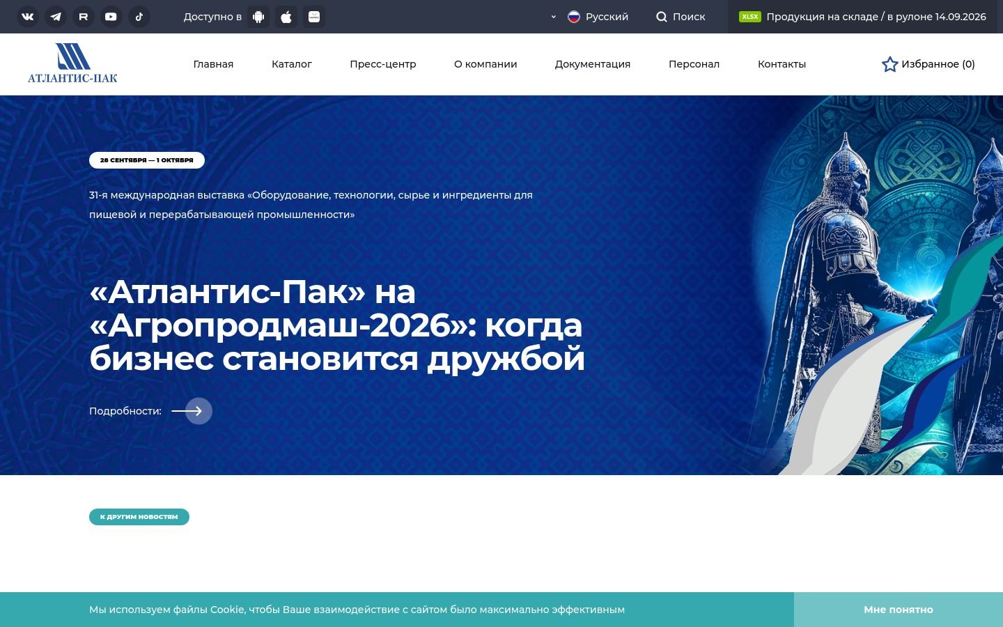
Task: Open the Пресс-центр menu item
Action: point(383,64)
